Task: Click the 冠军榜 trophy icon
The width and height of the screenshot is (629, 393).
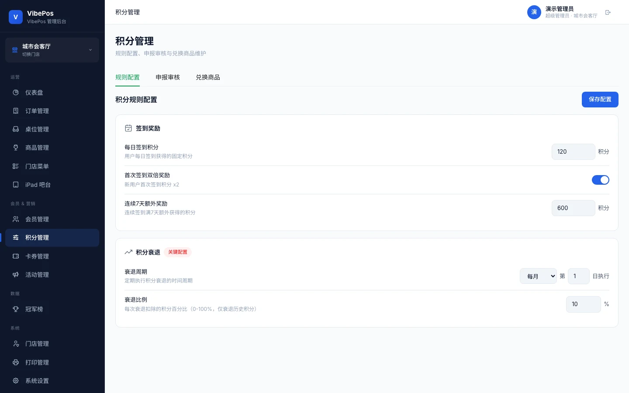Action: pyautogui.click(x=16, y=309)
